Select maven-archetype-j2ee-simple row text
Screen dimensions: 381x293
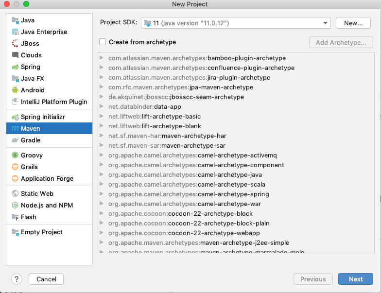tap(199, 243)
